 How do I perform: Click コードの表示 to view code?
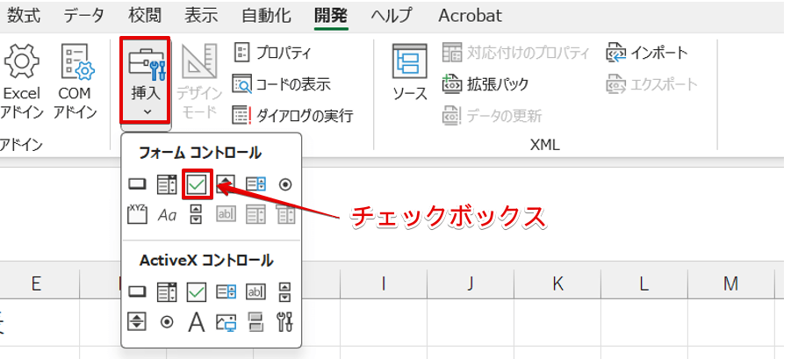pos(282,84)
